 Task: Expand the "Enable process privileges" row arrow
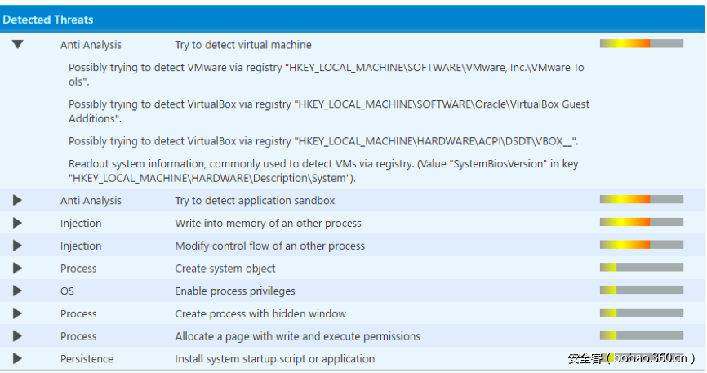17,291
